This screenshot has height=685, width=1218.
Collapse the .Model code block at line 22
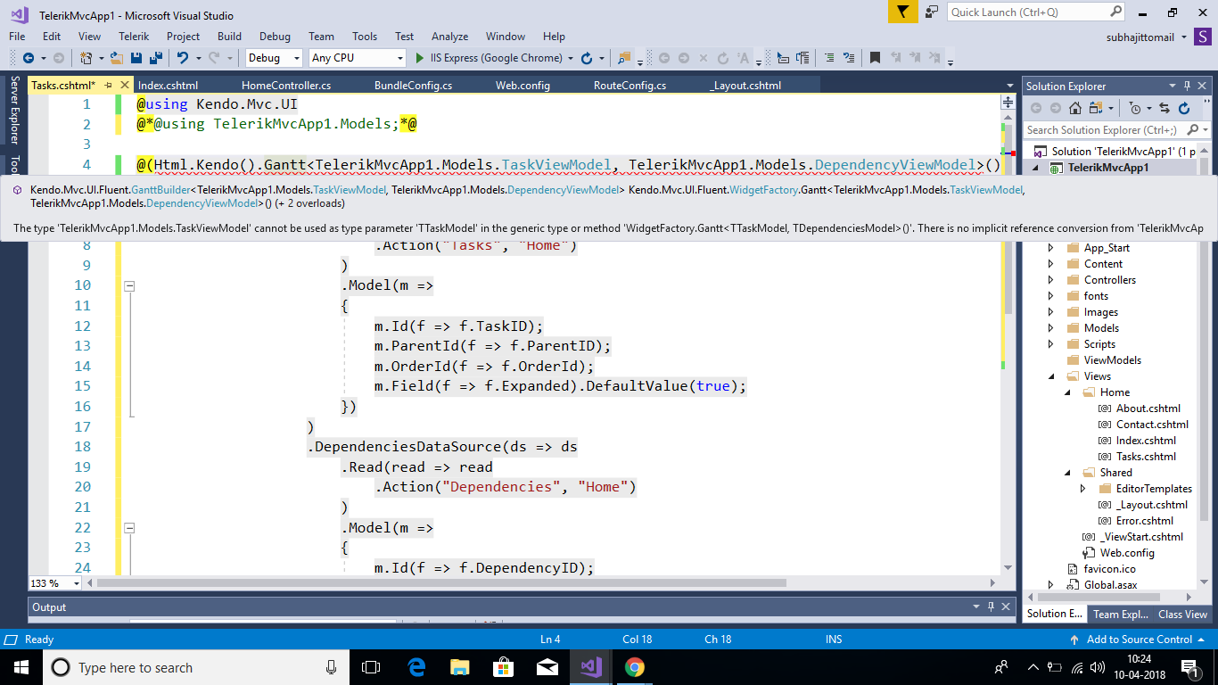pos(129,528)
